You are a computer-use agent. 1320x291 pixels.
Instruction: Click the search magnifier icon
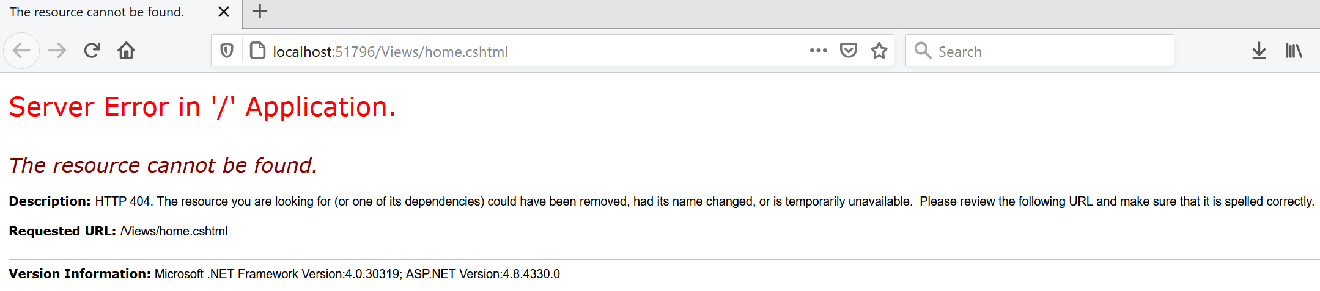tap(923, 51)
